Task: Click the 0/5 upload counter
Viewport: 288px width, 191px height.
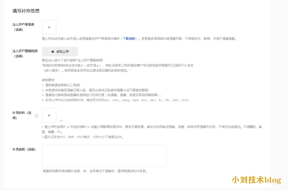Action: [61, 121]
